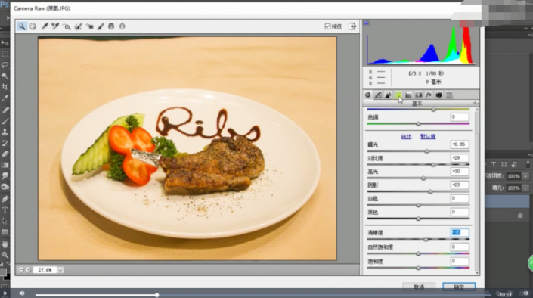Viewport: 533px width, 298px height.
Task: Click the 阴影 shadows value field
Action: click(x=460, y=185)
